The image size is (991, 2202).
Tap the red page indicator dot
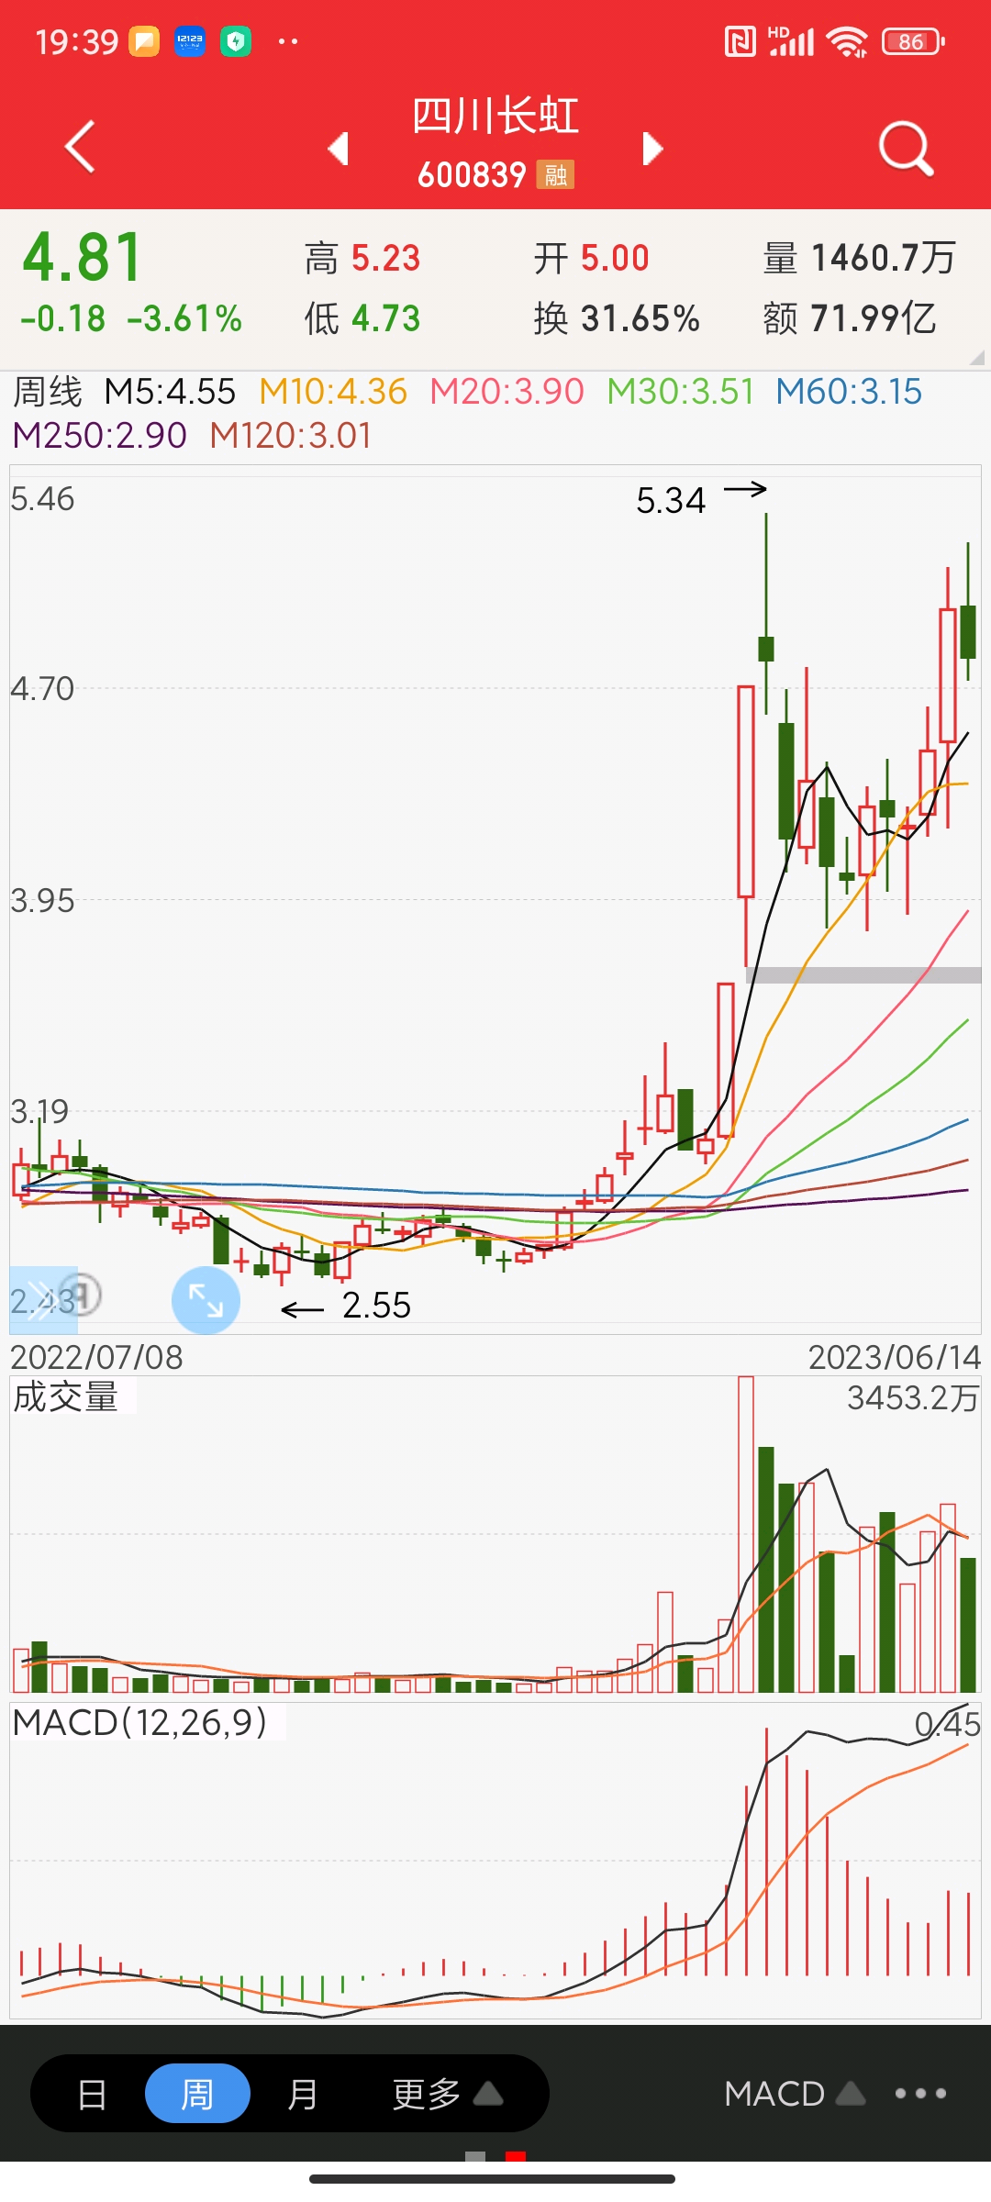(516, 2156)
